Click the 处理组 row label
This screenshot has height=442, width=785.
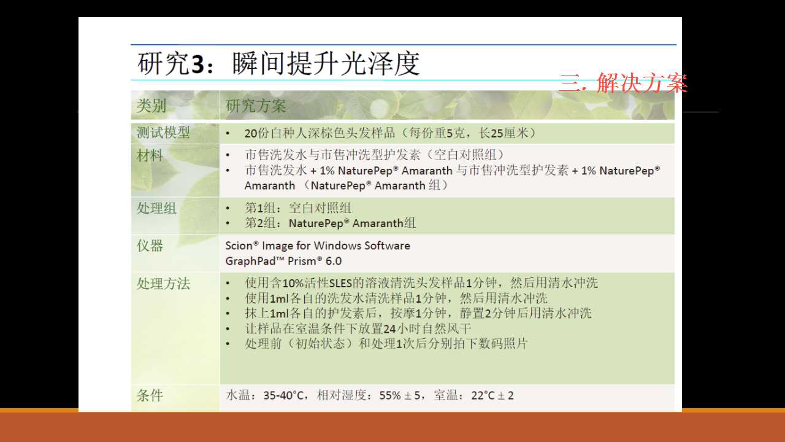point(156,208)
